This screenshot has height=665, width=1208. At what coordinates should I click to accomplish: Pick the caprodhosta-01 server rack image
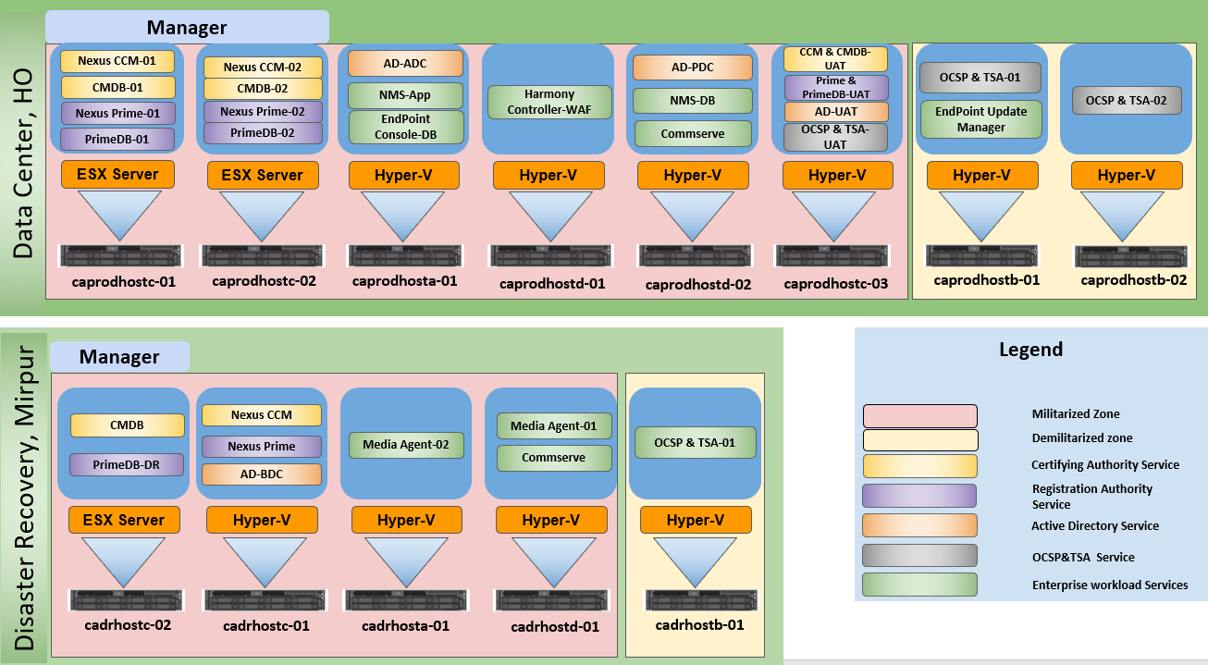[x=407, y=255]
